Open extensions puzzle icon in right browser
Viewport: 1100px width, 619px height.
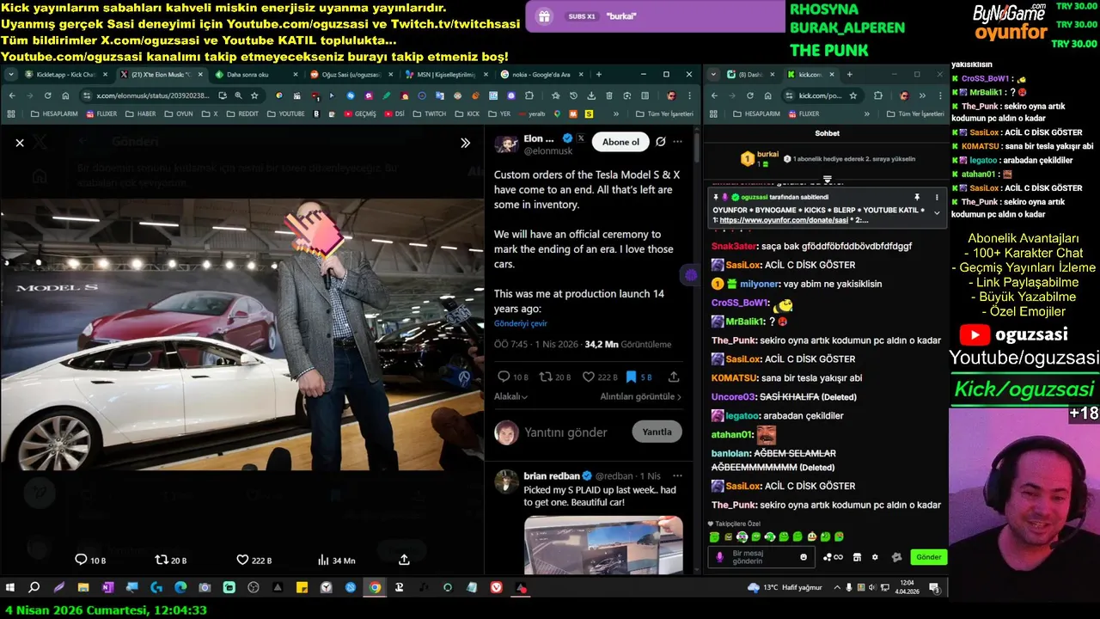coord(878,95)
